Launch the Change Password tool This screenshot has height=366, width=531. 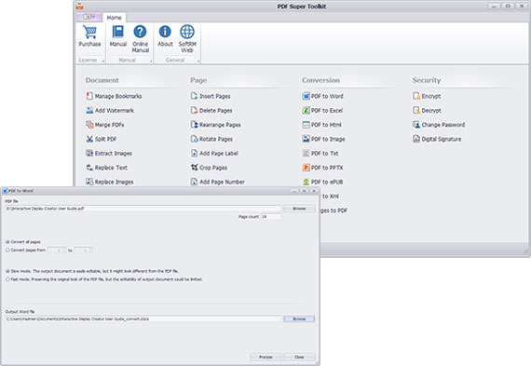pos(439,125)
